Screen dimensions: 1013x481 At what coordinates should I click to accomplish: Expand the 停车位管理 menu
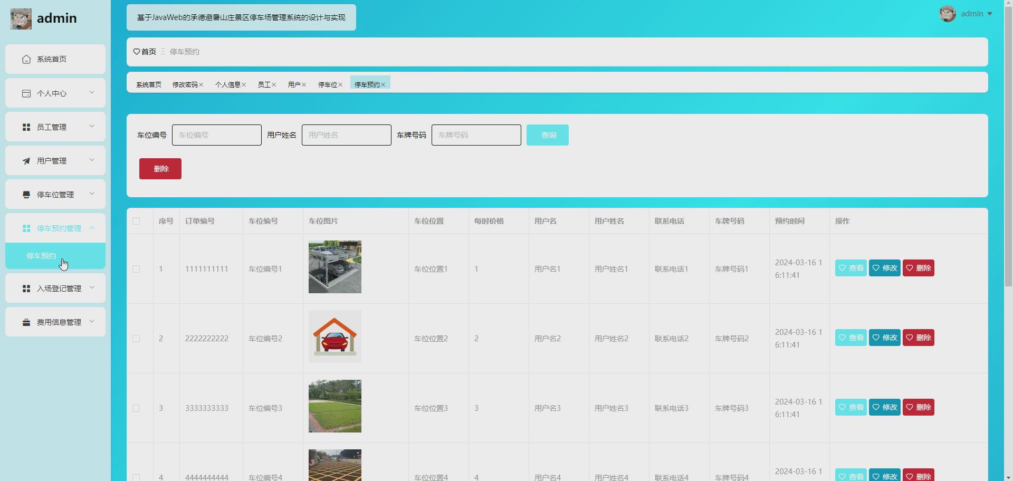coord(92,194)
